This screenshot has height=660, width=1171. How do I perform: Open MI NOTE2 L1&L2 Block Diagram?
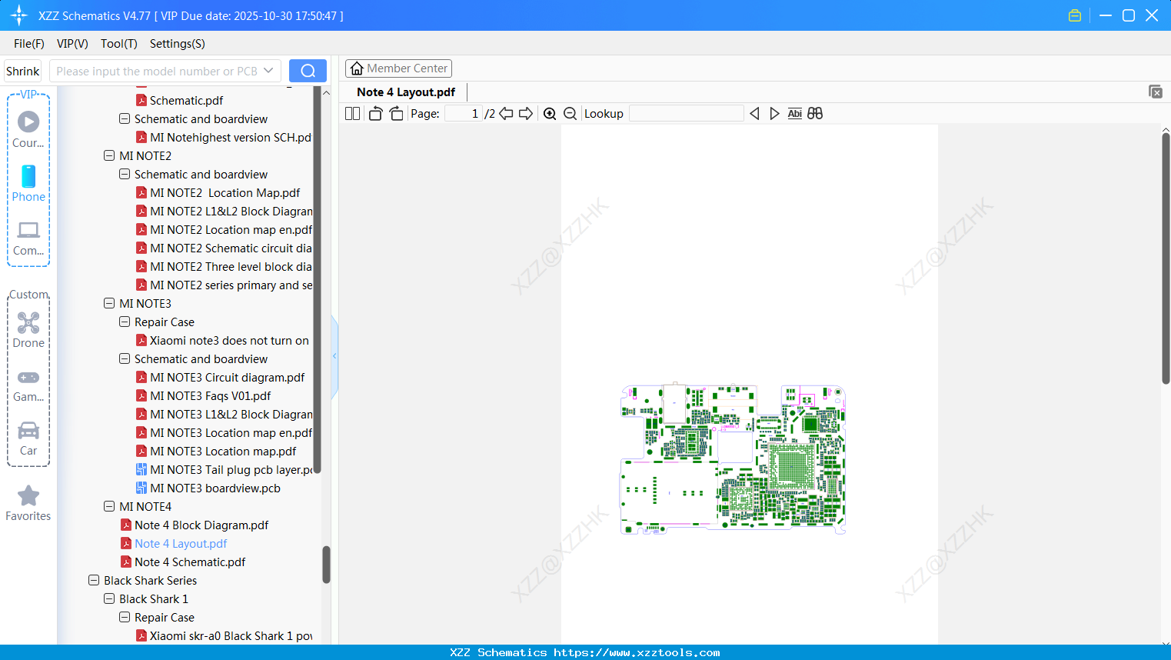click(225, 211)
